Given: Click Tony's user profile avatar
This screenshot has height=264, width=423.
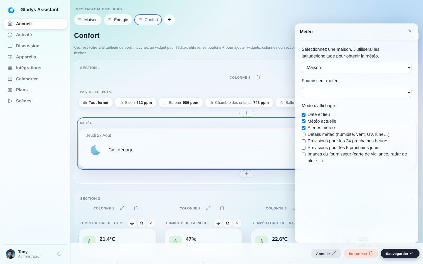Looking at the screenshot, I should pyautogui.click(x=11, y=254).
